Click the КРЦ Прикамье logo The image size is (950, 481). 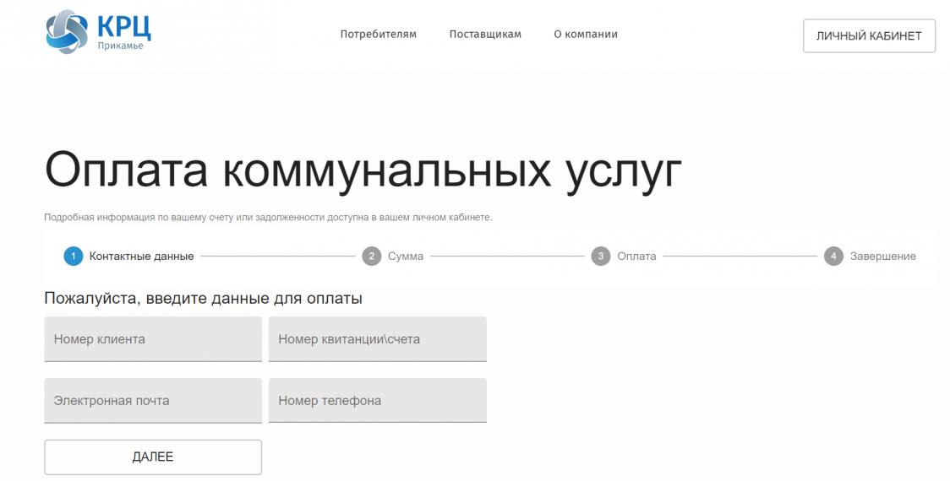point(98,31)
